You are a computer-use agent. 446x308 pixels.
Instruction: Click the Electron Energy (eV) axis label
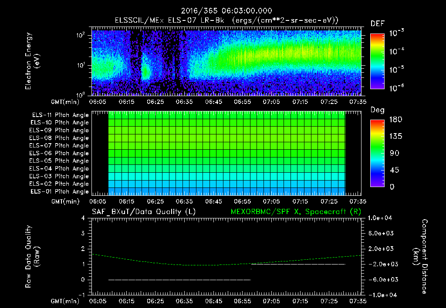32,61
